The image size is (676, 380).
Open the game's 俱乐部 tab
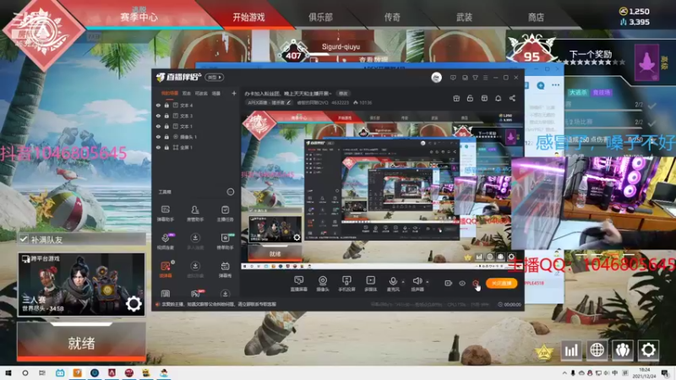pos(320,17)
